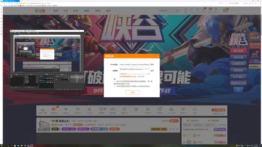Open the user avatar in header
262x147 pixels.
point(226,10)
